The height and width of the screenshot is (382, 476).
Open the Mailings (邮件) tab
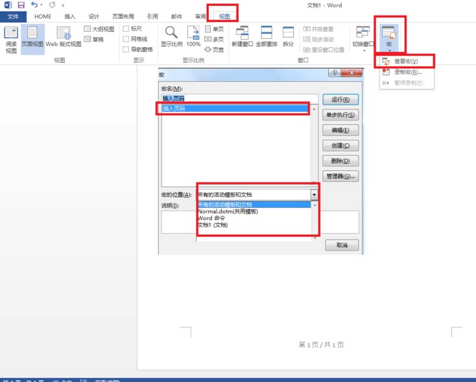click(176, 16)
